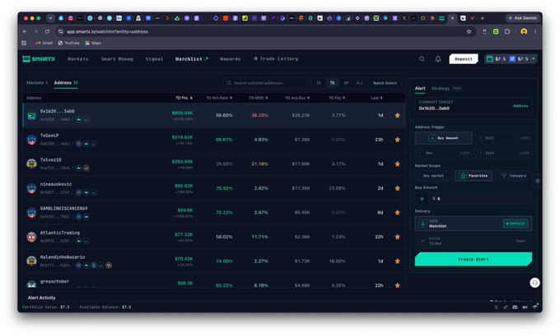This screenshot has width=560, height=336.
Task: Click the browser address bar URL
Action: pos(107,32)
